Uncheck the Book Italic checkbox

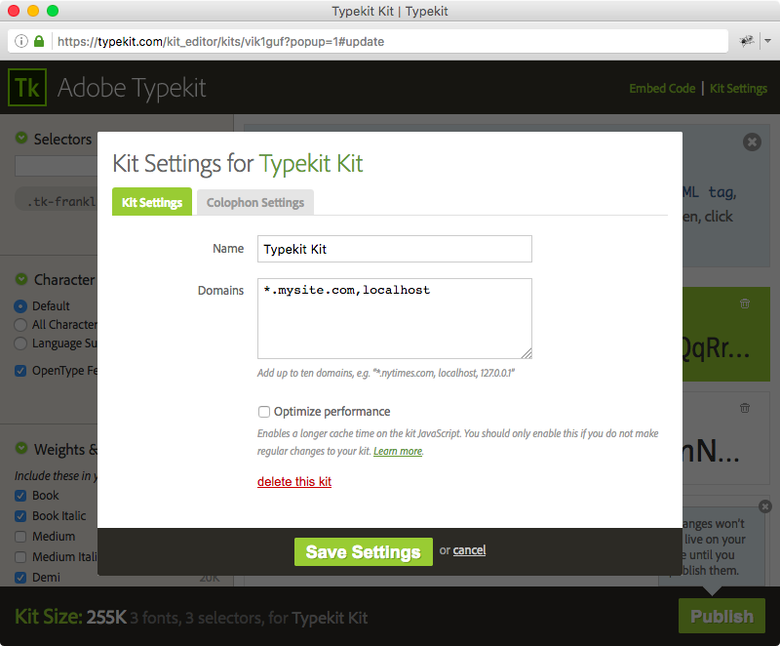point(20,516)
